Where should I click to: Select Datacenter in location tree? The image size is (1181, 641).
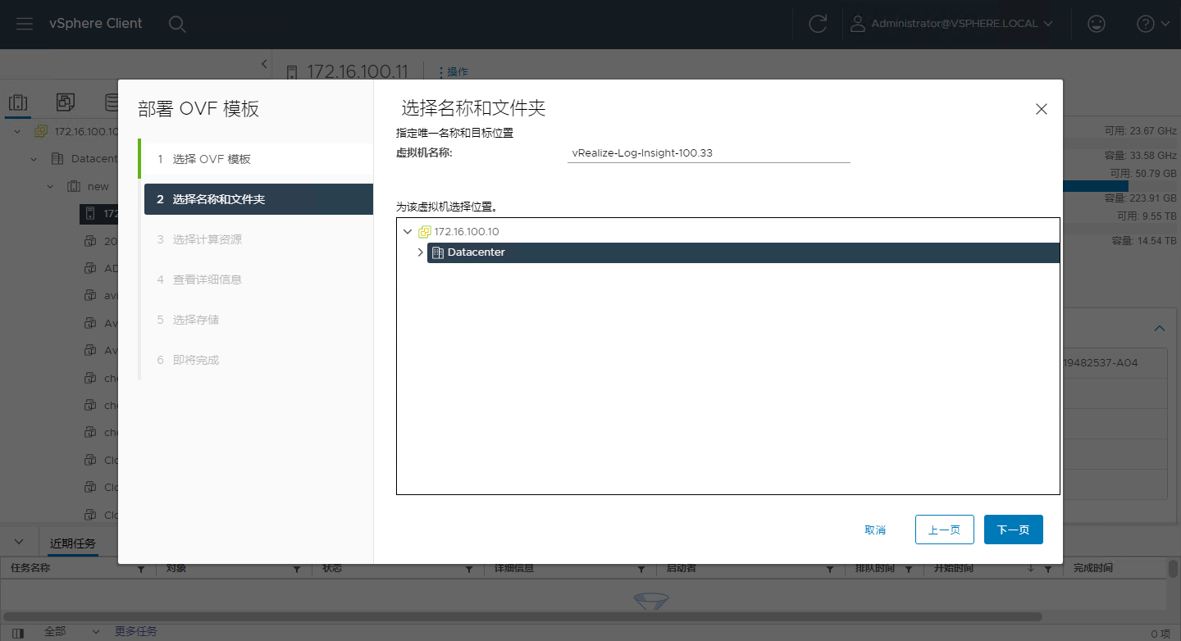coord(476,252)
